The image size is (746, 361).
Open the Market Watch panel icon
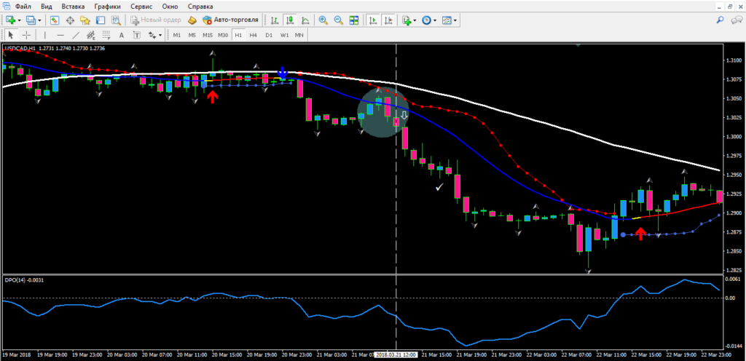(x=54, y=20)
